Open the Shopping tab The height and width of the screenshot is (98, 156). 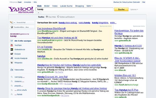80,6
